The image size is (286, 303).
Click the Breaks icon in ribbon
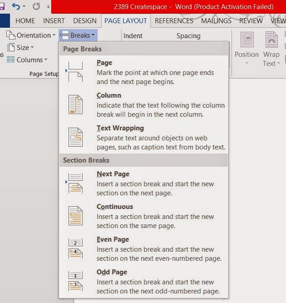(x=64, y=35)
